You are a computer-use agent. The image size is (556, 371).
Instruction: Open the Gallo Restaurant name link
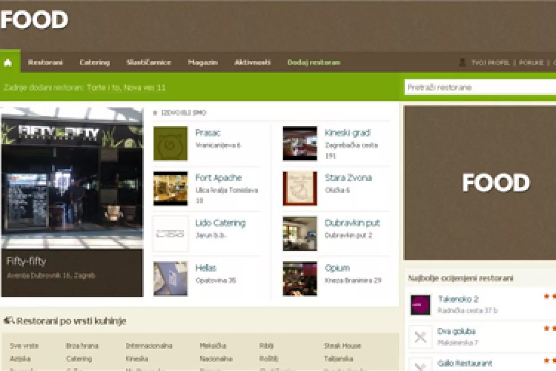[x=465, y=363]
